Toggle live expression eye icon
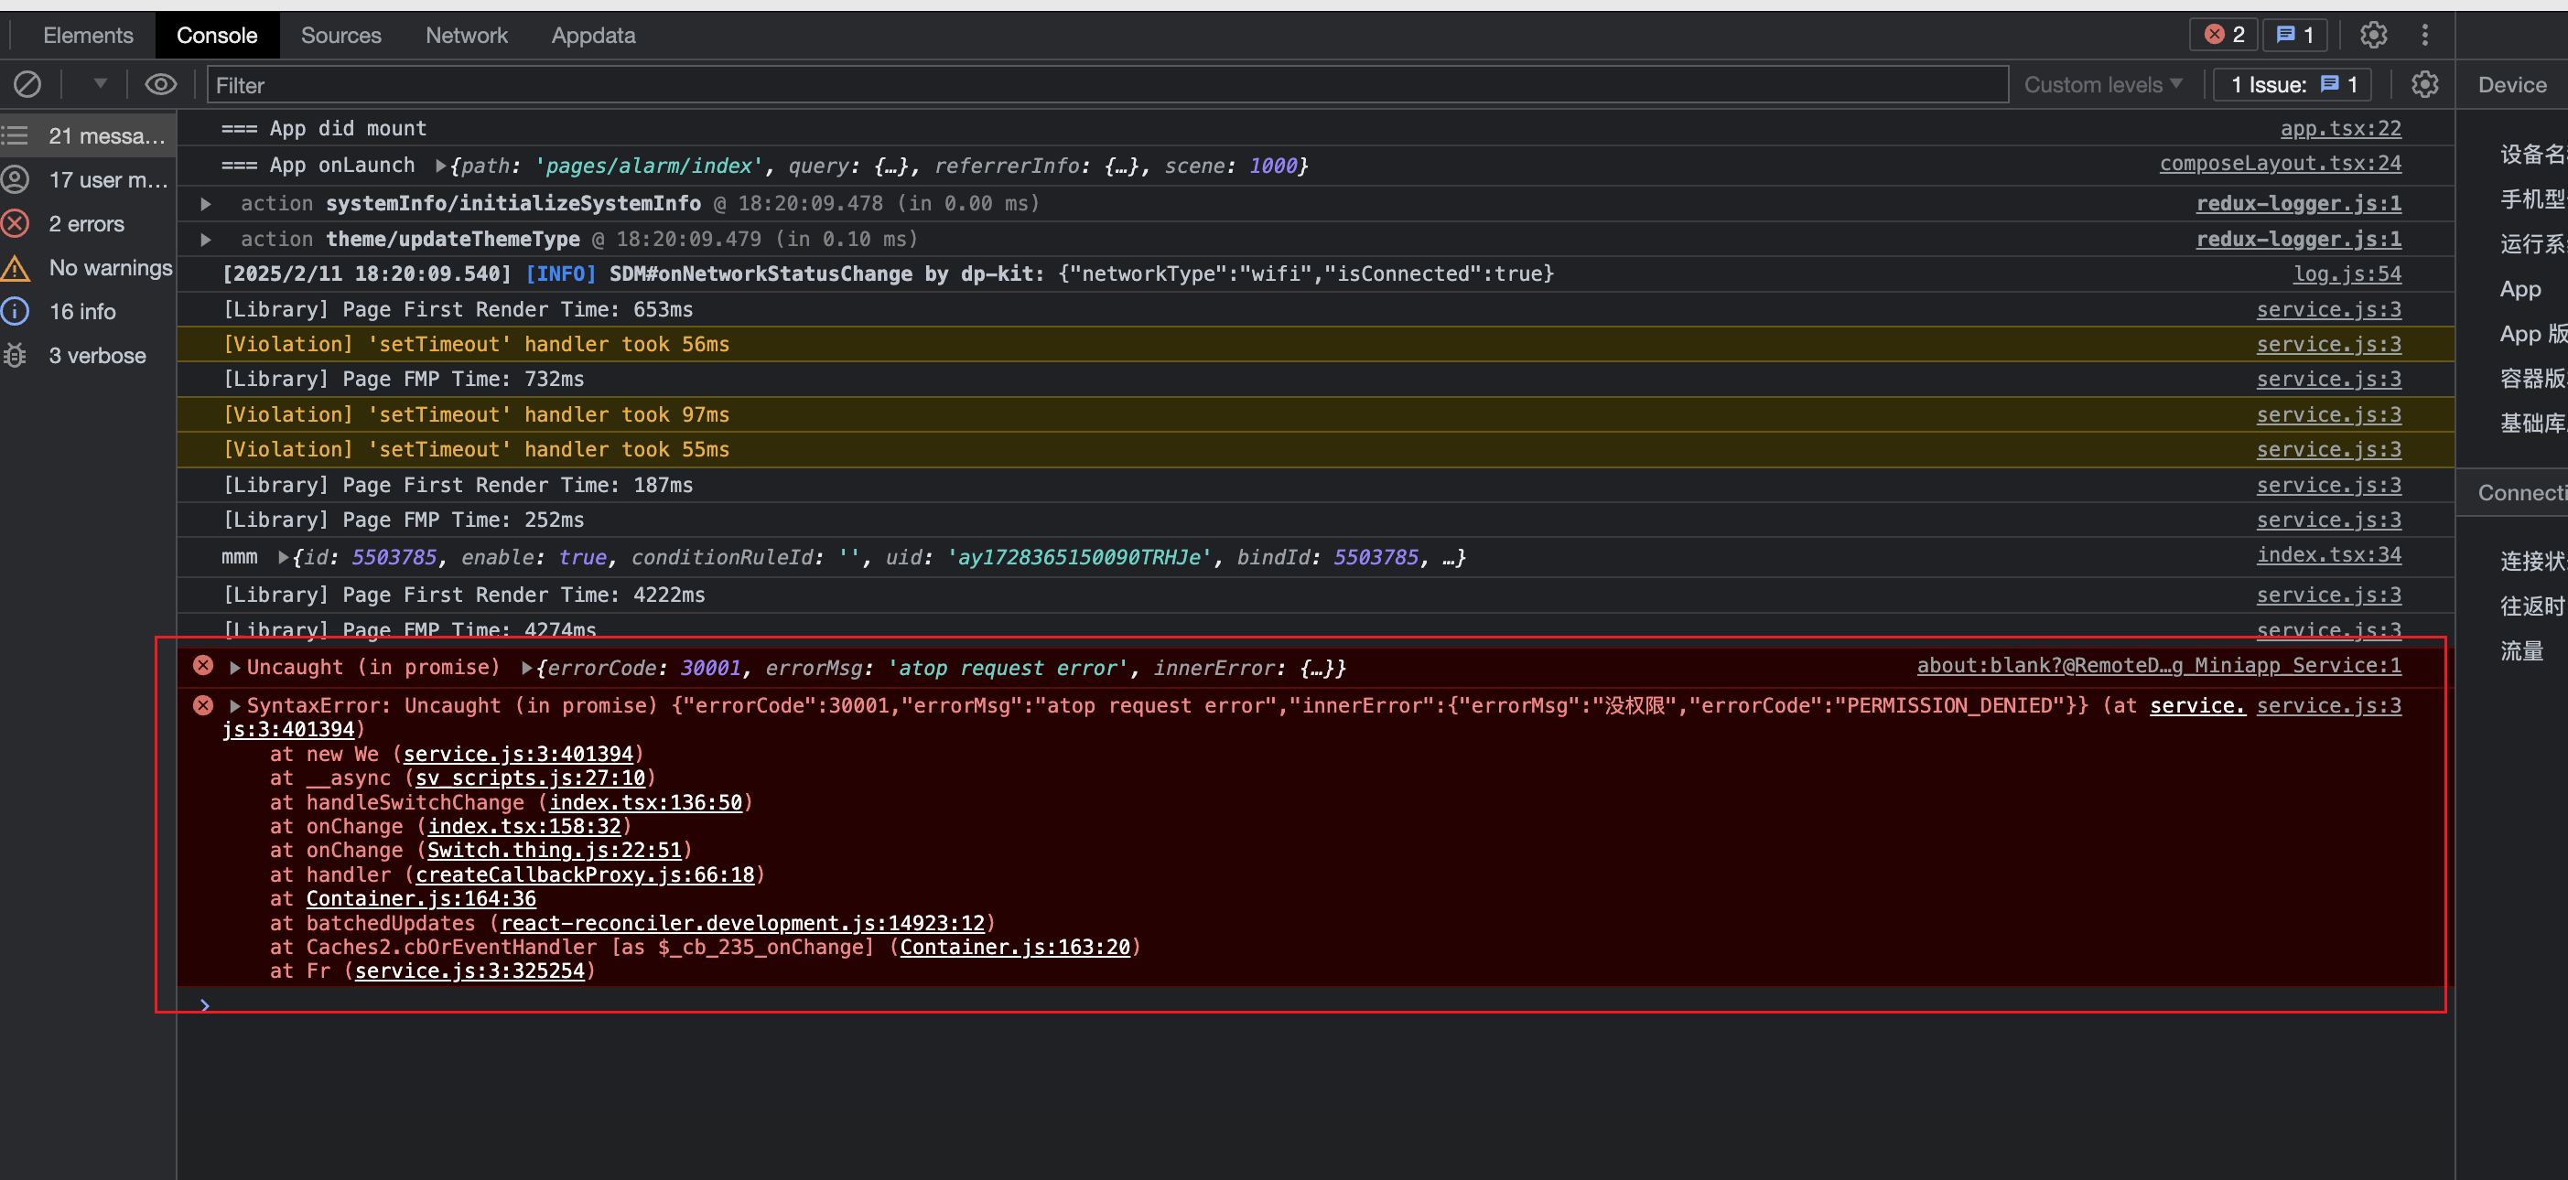The width and height of the screenshot is (2568, 1180). (160, 85)
